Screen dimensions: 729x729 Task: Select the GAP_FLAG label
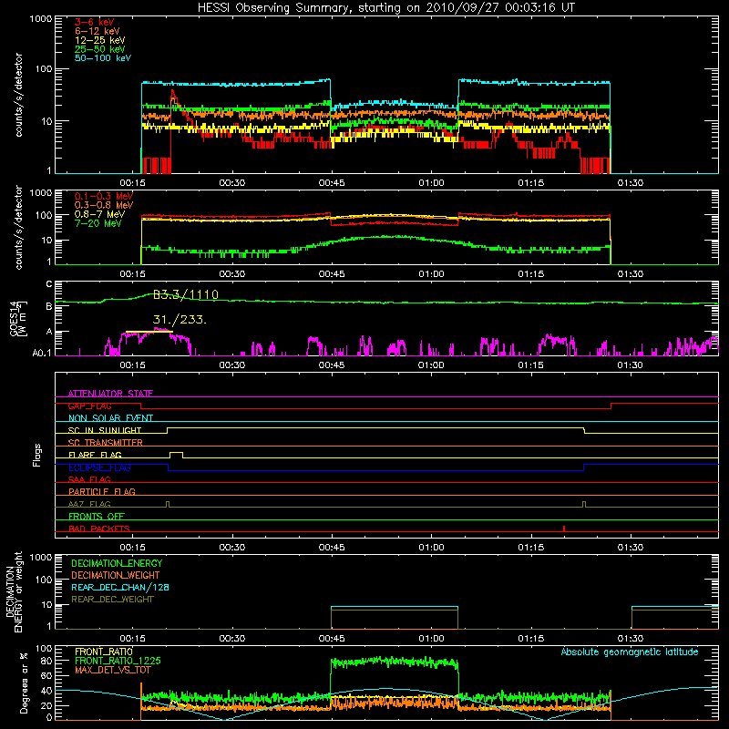coord(89,406)
